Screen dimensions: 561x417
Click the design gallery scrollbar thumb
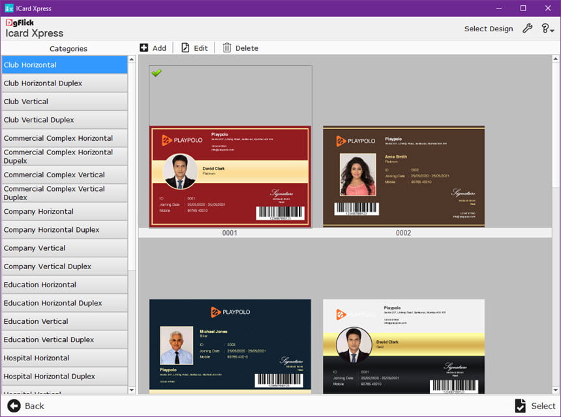click(x=556, y=125)
